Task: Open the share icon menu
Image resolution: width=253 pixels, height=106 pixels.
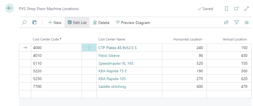Action: coord(226,23)
